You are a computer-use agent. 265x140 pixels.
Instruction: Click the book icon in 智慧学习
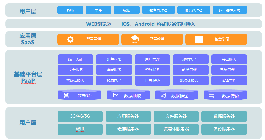pyautogui.click(x=199, y=39)
